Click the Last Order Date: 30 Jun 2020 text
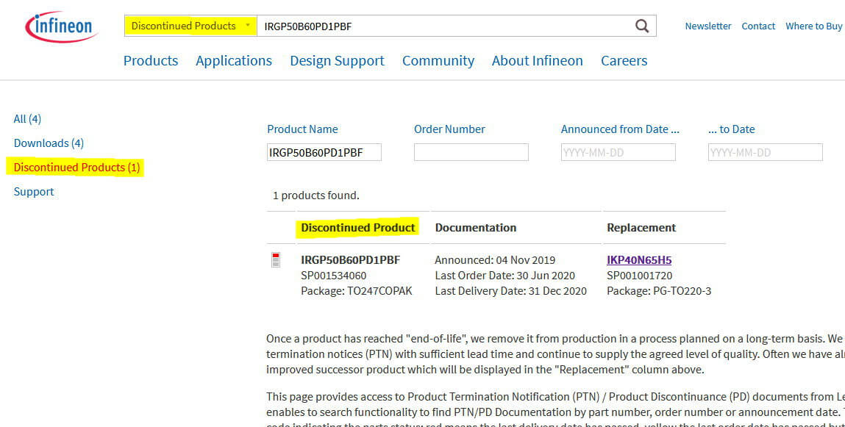845x427 pixels. pyautogui.click(x=505, y=276)
